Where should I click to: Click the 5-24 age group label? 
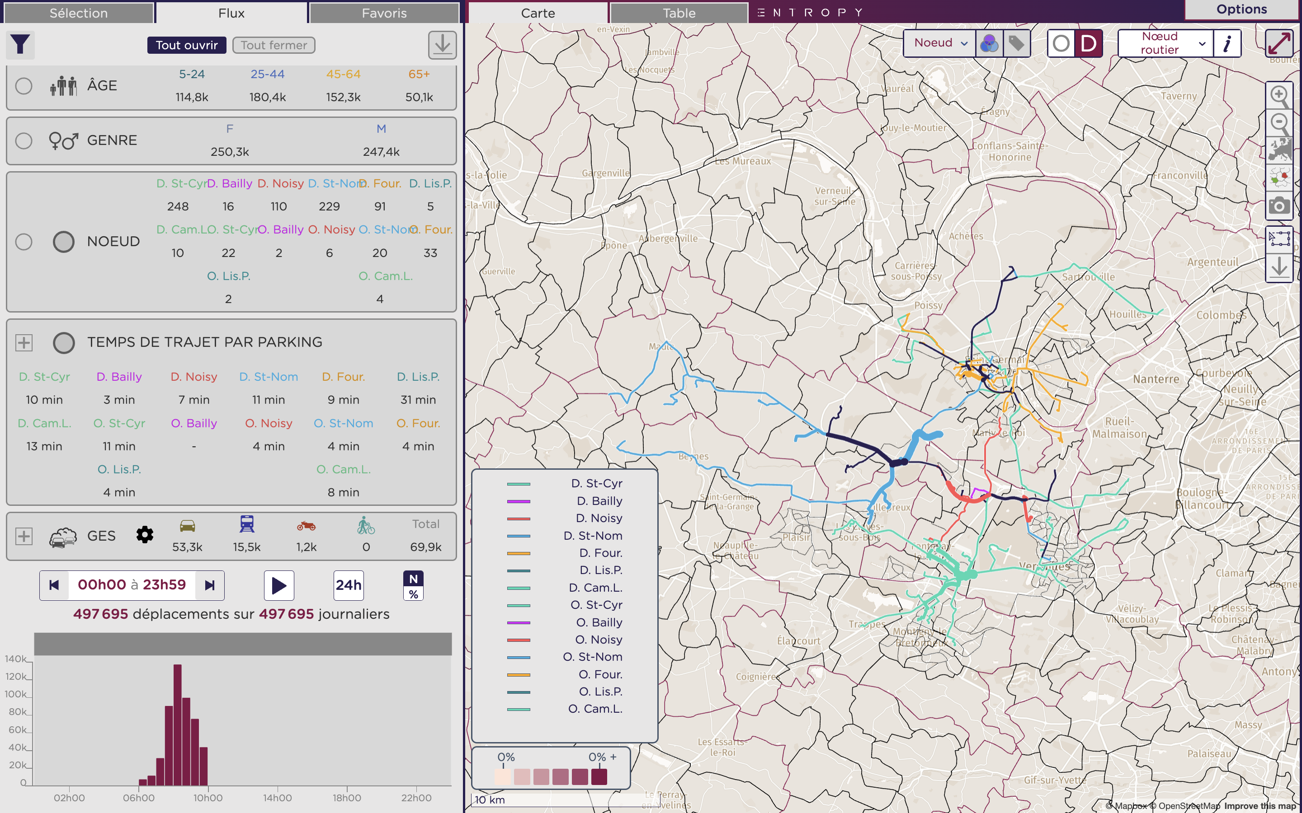tap(192, 74)
